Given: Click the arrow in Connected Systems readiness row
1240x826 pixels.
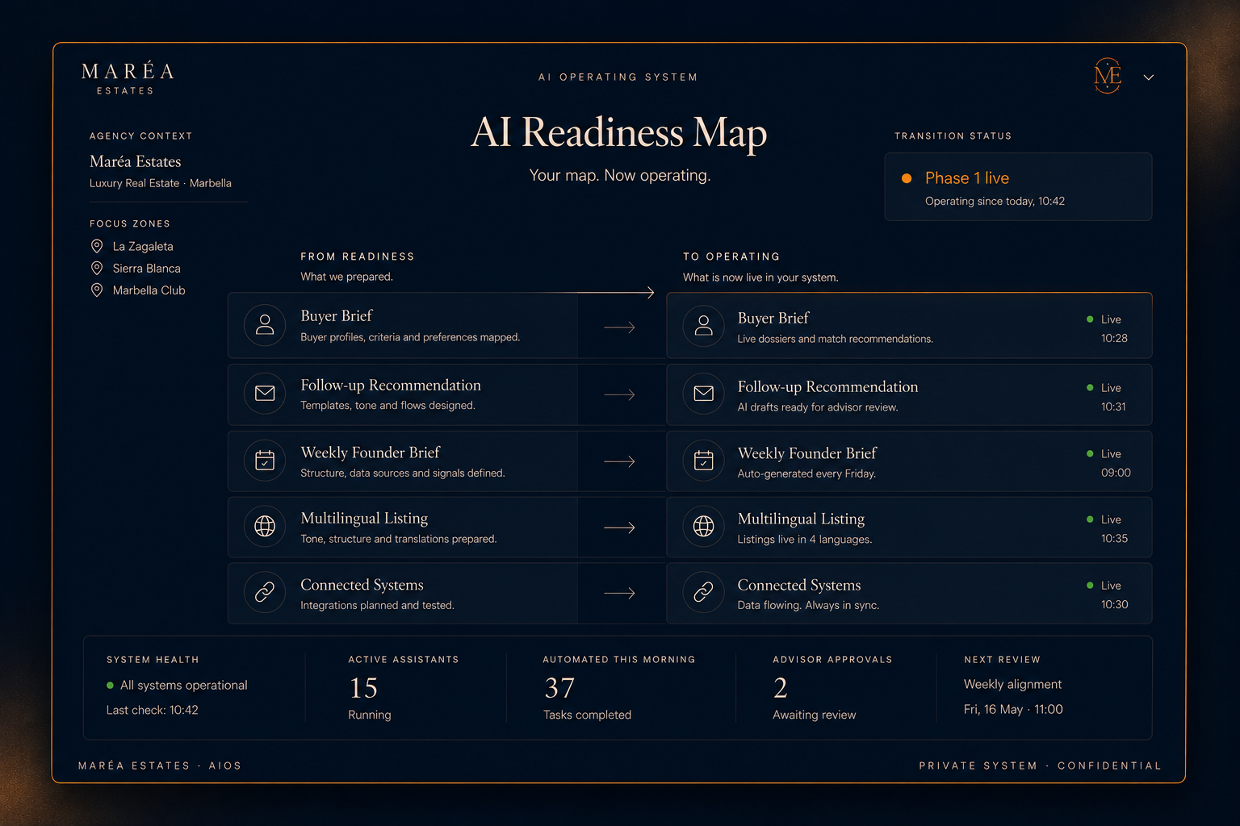Looking at the screenshot, I should tap(619, 593).
